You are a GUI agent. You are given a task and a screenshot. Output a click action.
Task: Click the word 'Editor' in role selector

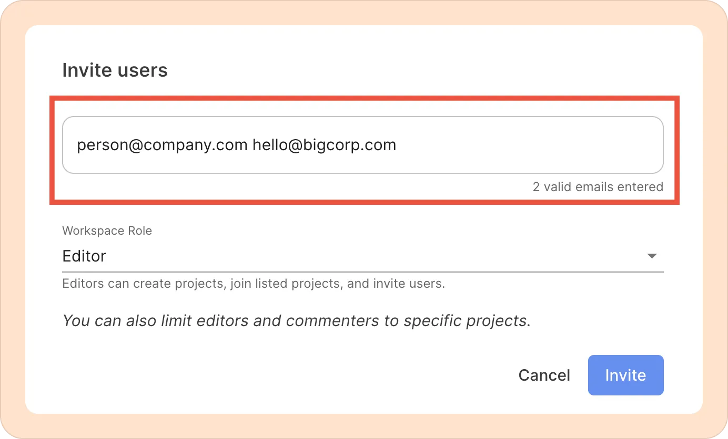tap(84, 256)
